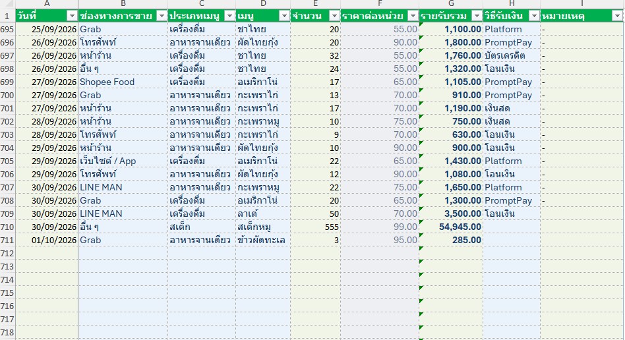Select the 900.00 total cell
This screenshot has height=340, width=625.
click(451, 148)
